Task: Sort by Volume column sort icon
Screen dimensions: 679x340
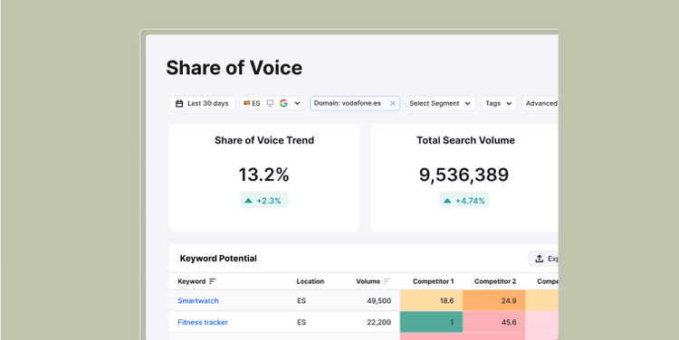Action: [387, 281]
